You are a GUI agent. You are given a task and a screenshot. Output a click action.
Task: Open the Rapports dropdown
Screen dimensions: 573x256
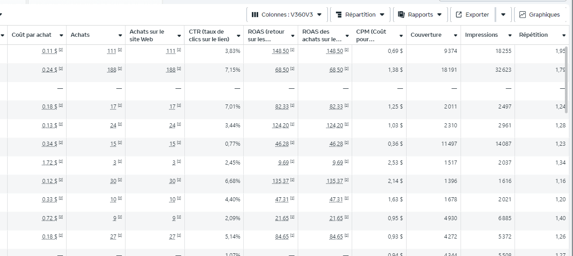420,14
